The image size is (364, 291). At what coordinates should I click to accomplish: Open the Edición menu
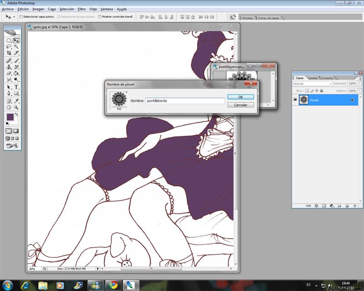click(23, 9)
